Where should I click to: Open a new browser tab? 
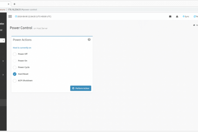(15, 4)
